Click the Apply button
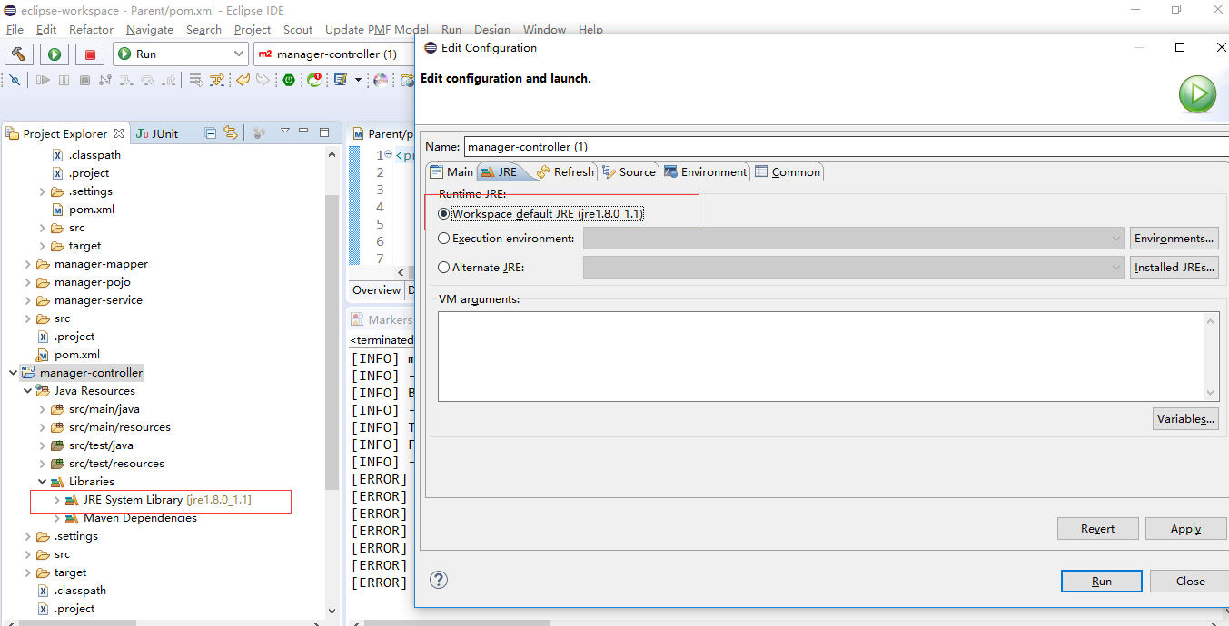 [1185, 529]
